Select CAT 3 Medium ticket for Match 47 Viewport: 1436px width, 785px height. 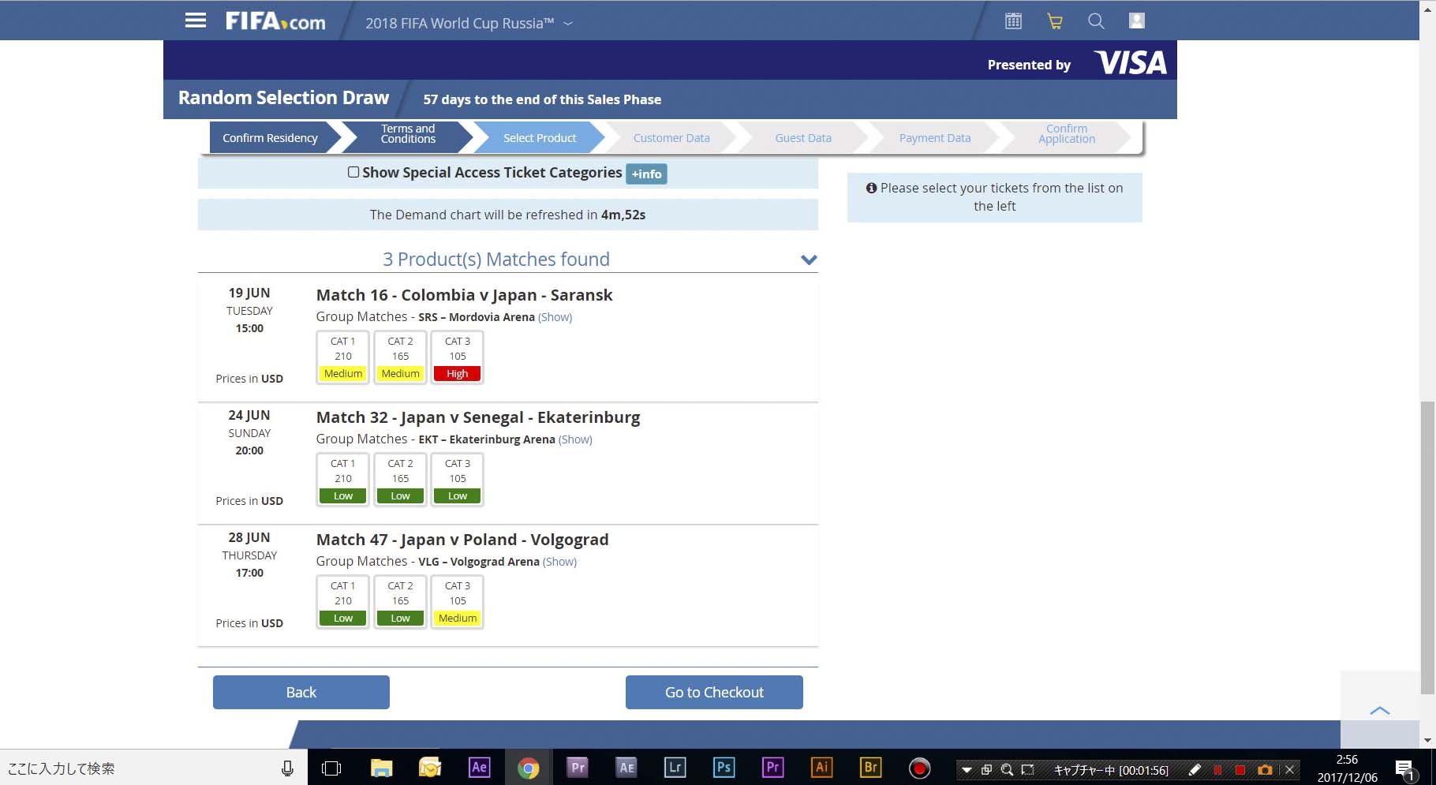458,602
